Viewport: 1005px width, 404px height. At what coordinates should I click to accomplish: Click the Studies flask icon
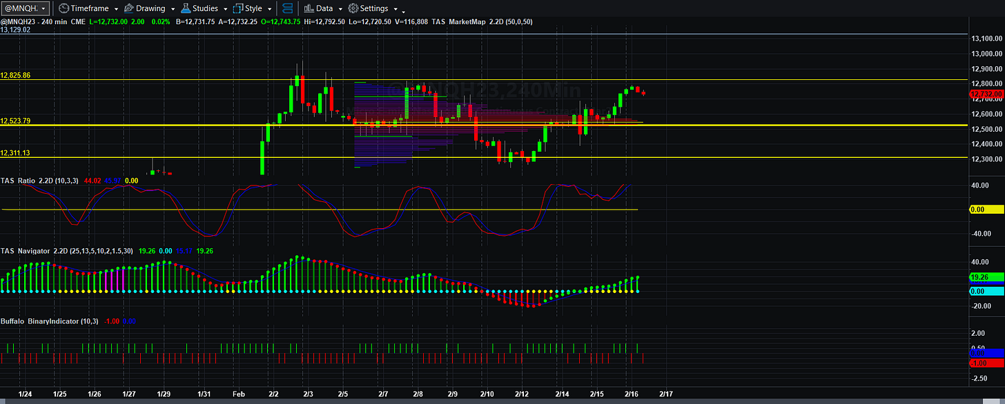pyautogui.click(x=186, y=8)
